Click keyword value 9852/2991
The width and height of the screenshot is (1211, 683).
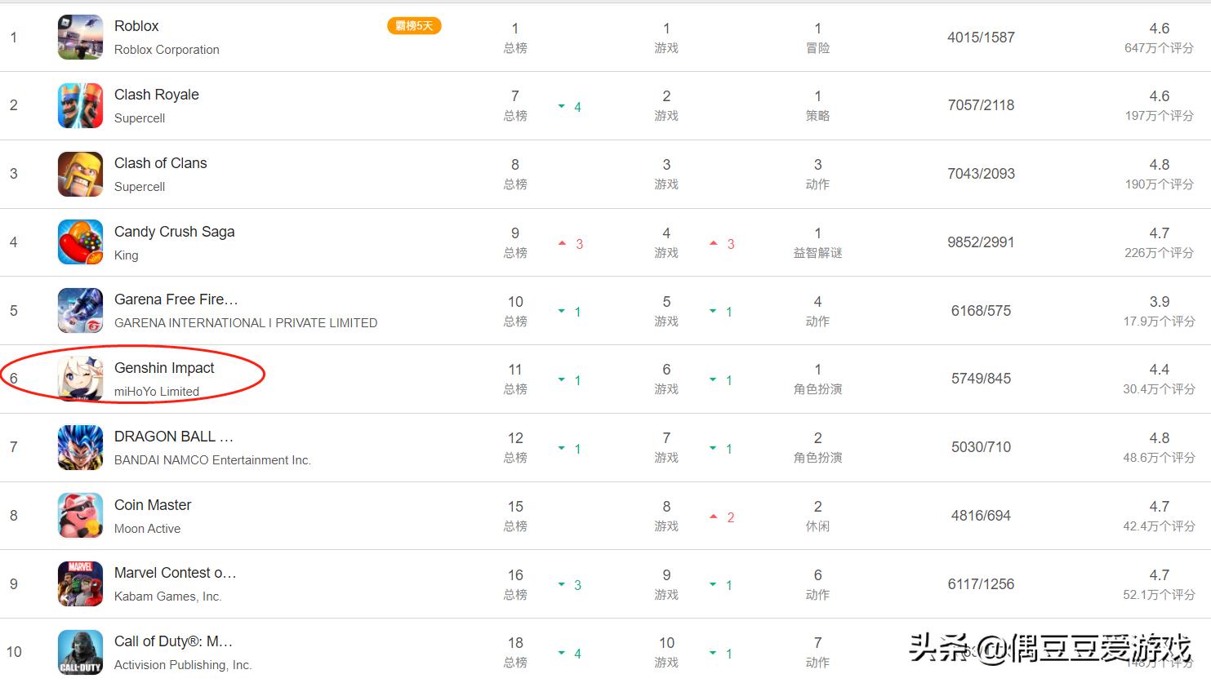(981, 242)
